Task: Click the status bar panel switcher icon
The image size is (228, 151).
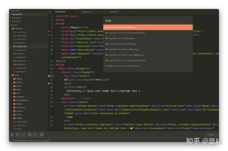Action: tap(10, 141)
